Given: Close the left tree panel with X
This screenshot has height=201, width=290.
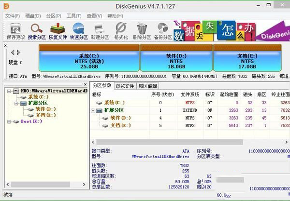Looking at the screenshot, I should click(x=85, y=84).
